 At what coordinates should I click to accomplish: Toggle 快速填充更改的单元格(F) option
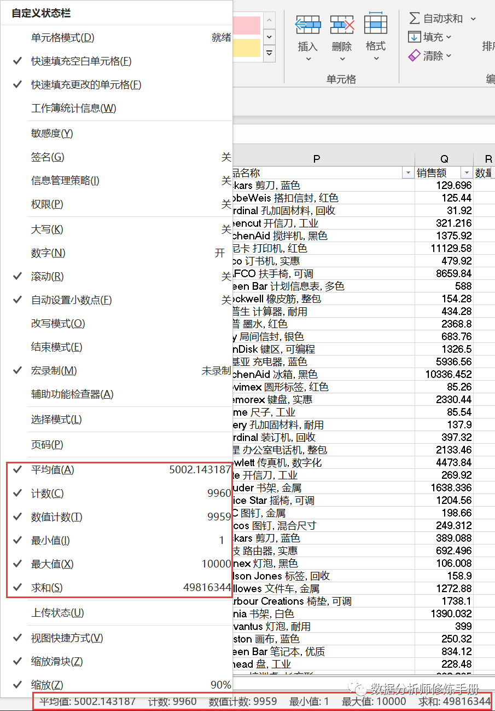[x=117, y=85]
